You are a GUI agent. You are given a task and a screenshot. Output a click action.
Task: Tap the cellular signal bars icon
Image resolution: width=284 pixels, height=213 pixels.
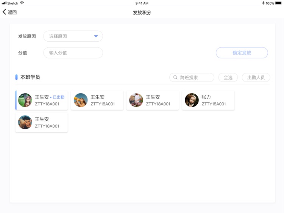(4, 3)
